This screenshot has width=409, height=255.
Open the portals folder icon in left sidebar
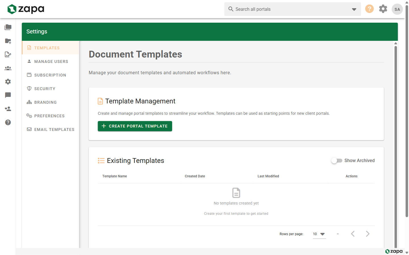pos(8,27)
